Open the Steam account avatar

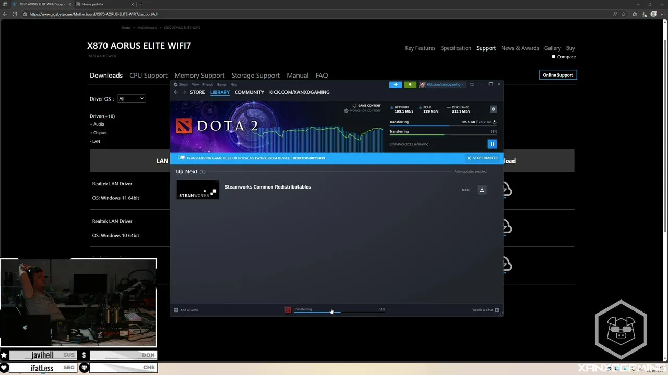tap(422, 84)
